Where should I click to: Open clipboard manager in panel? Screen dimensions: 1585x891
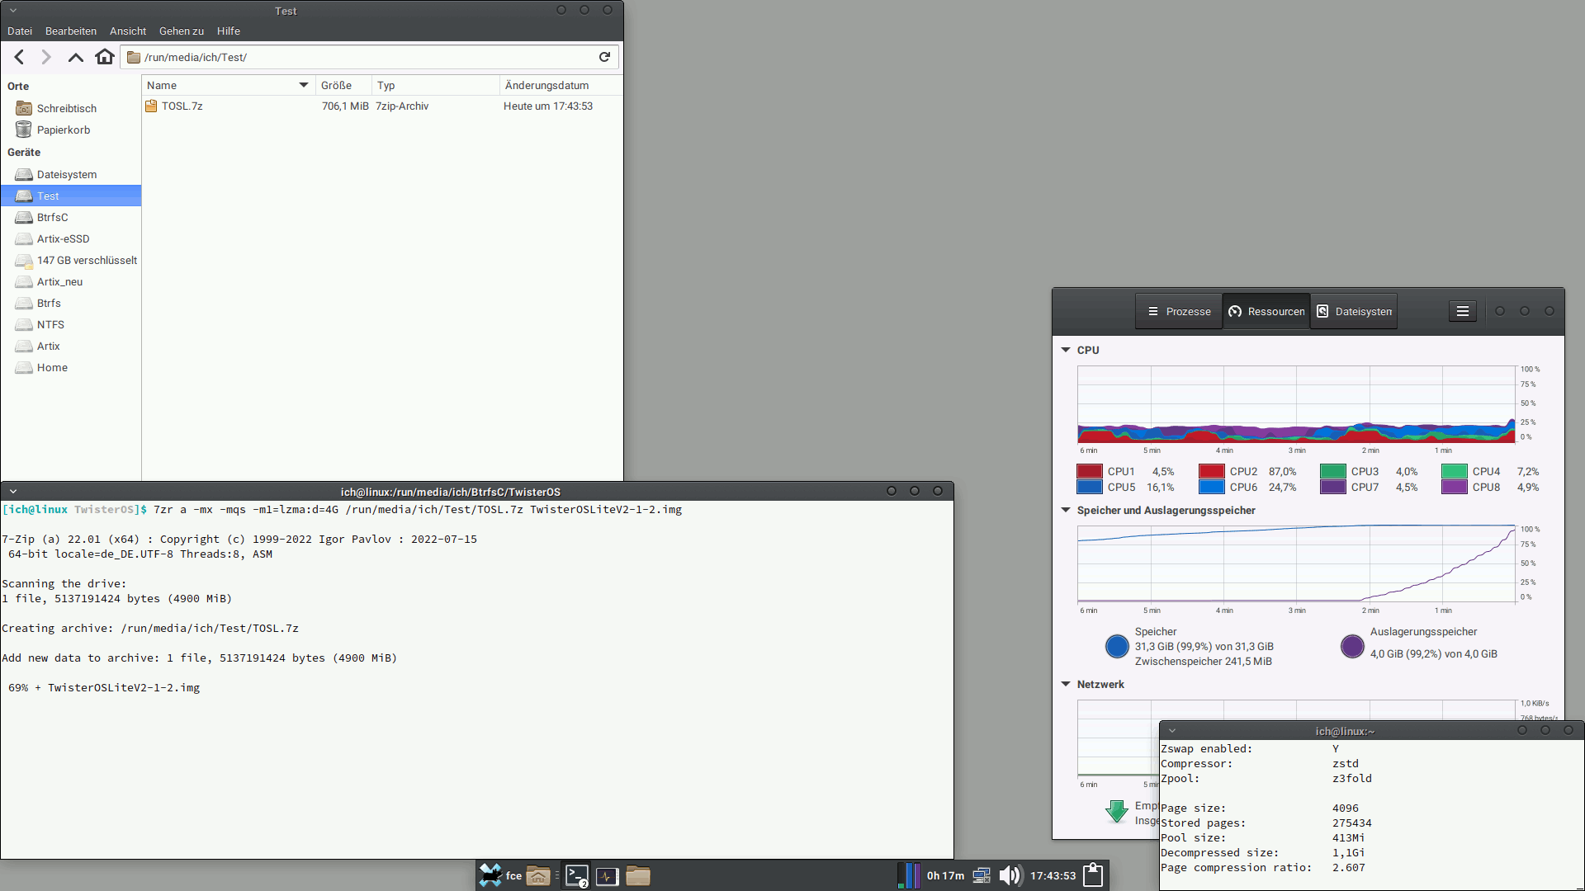[1093, 875]
